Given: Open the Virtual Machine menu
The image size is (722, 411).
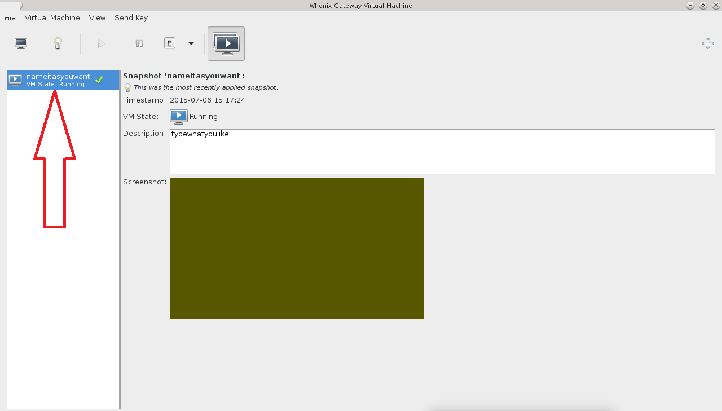Looking at the screenshot, I should [52, 18].
